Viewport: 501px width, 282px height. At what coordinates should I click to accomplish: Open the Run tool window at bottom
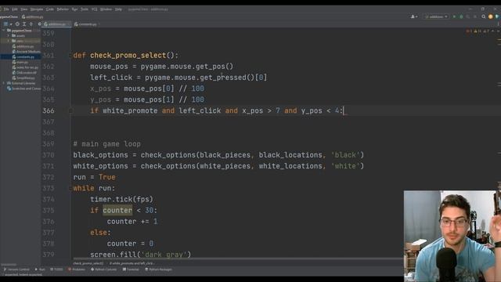point(40,269)
